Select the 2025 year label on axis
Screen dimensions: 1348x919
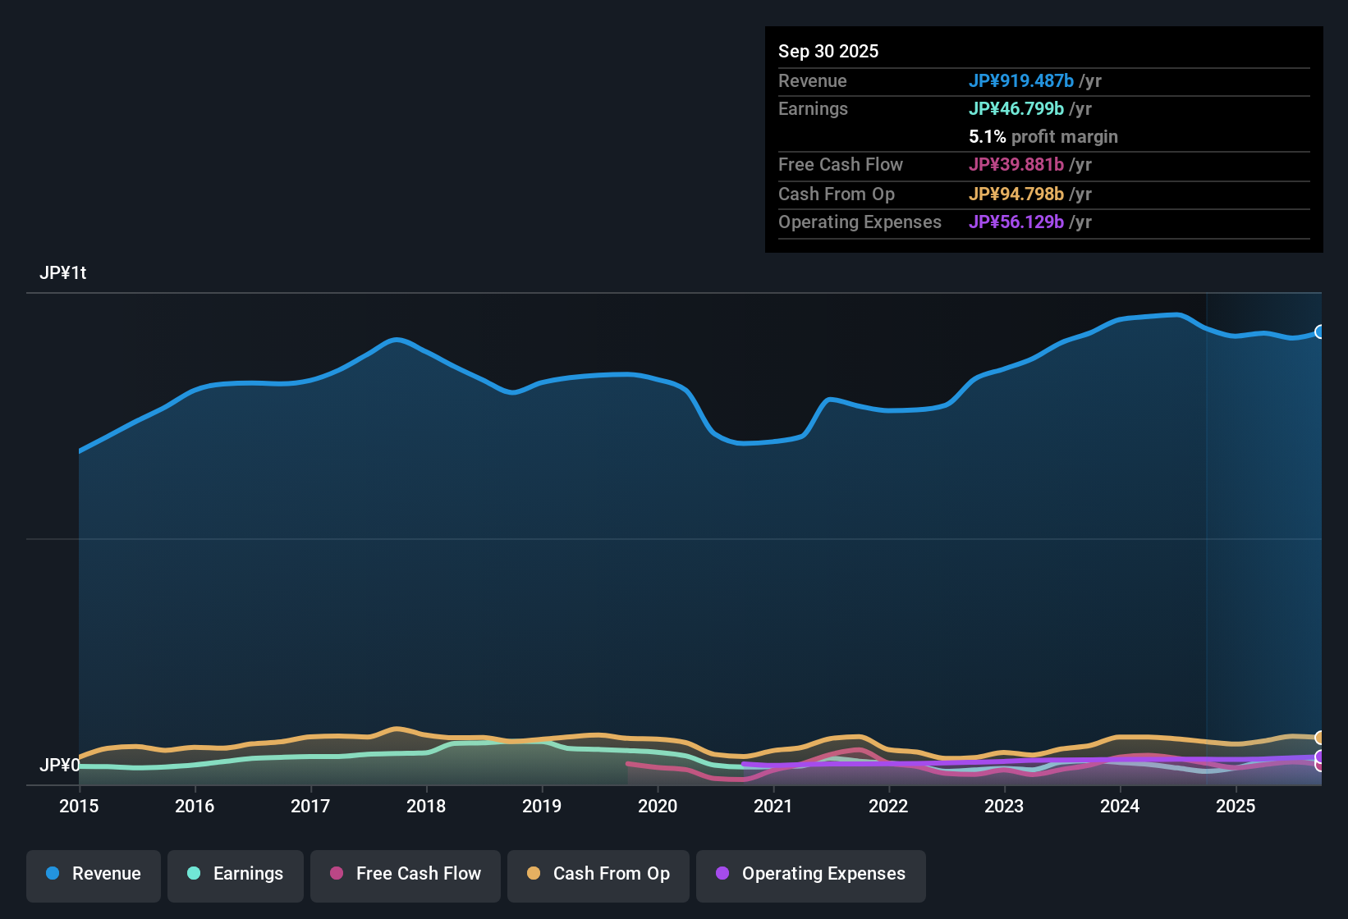[x=1236, y=807]
